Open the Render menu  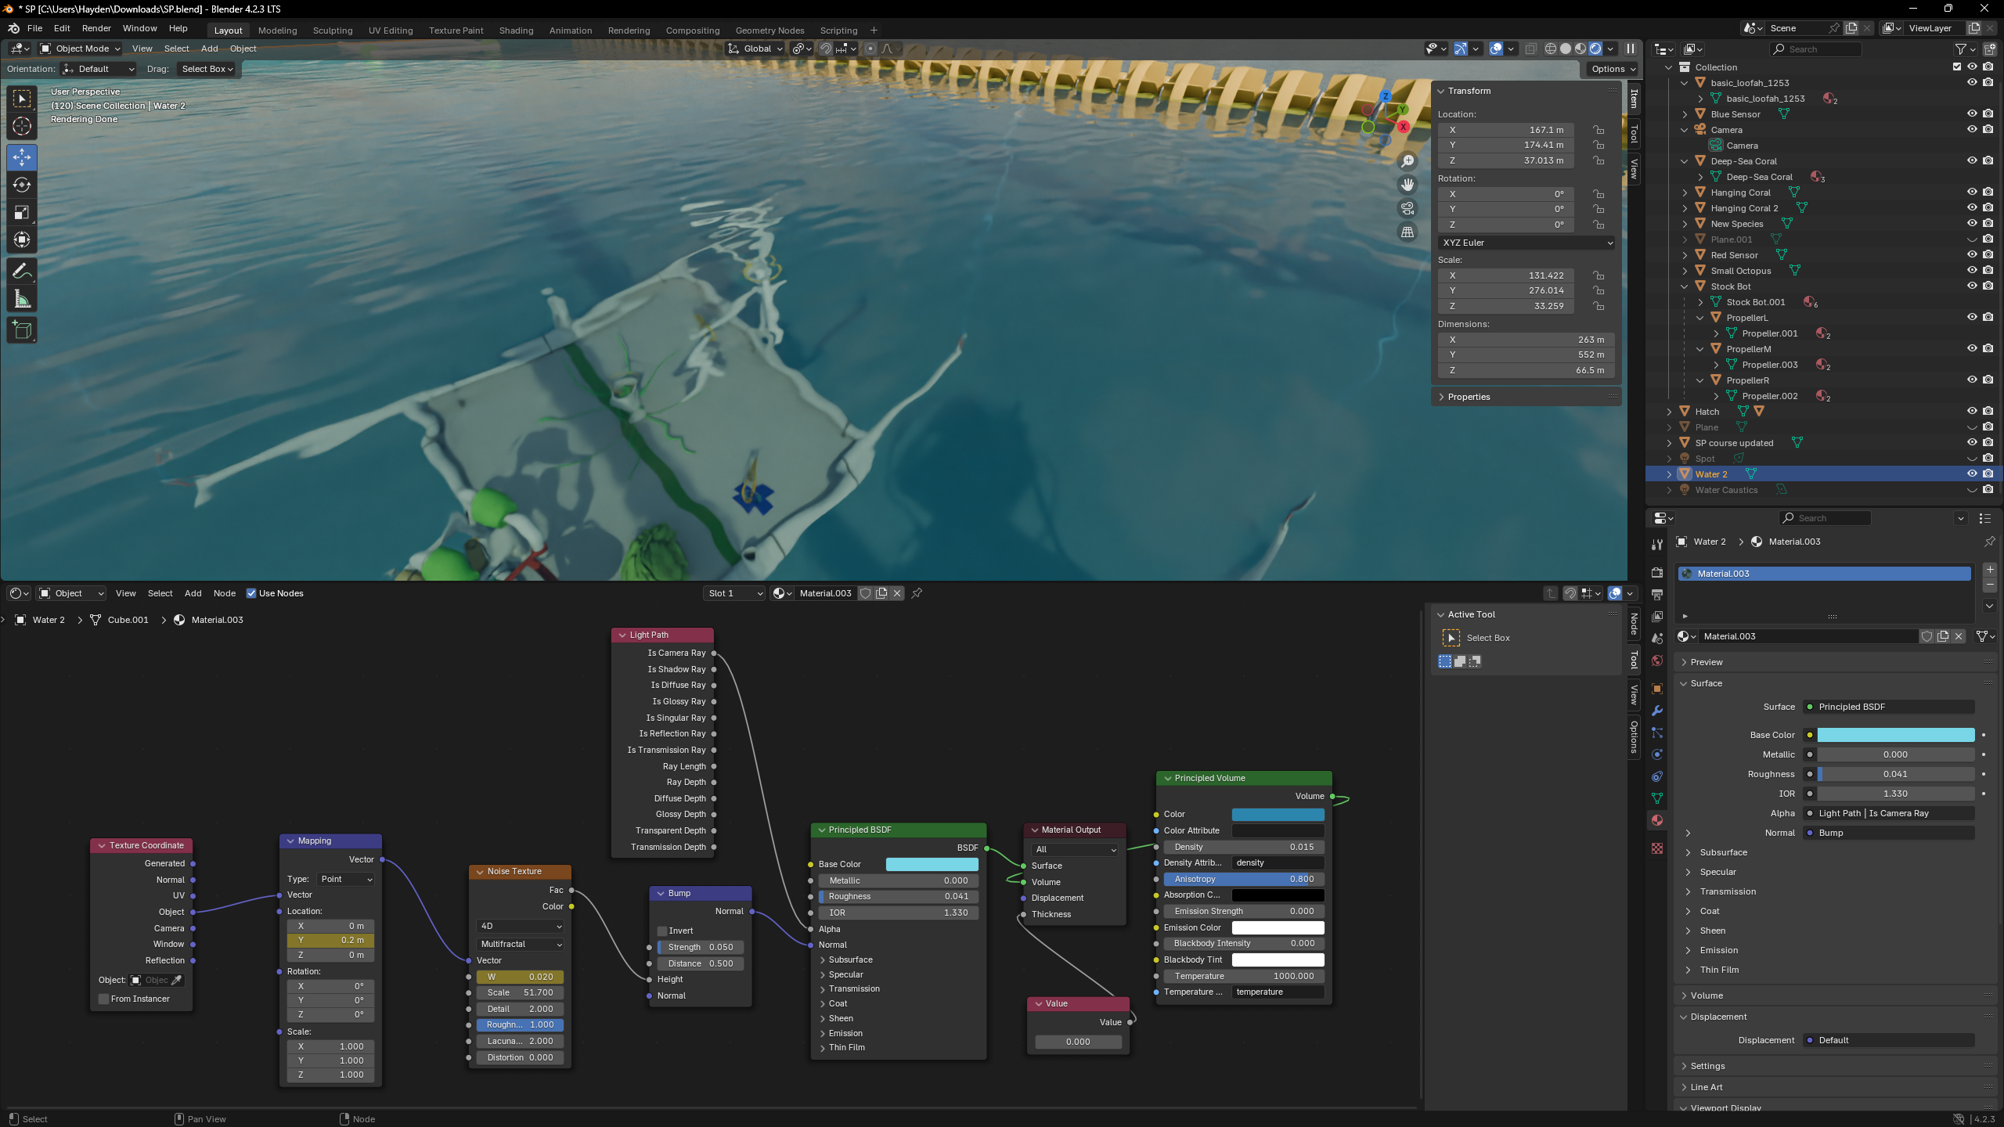96,28
